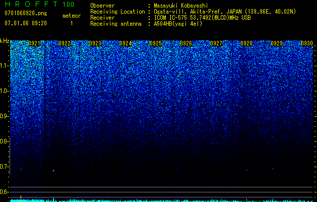Click the 0922 time marker
This screenshot has height=202, width=317.
tap(65, 43)
